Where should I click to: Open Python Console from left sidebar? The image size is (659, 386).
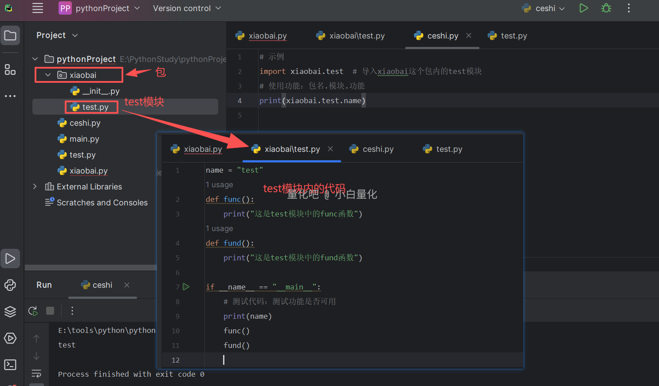[10, 285]
